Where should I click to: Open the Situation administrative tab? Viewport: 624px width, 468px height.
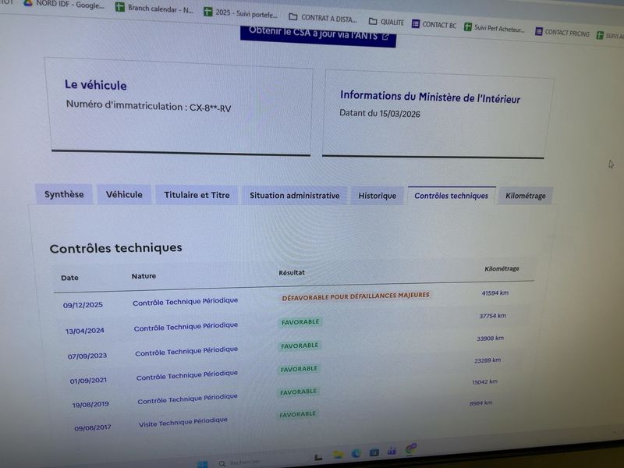295,196
